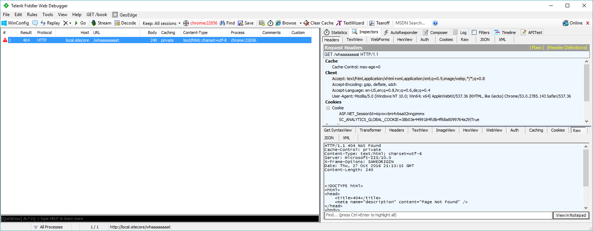
Task: Click the comment speech bubble icon
Action: point(35,23)
